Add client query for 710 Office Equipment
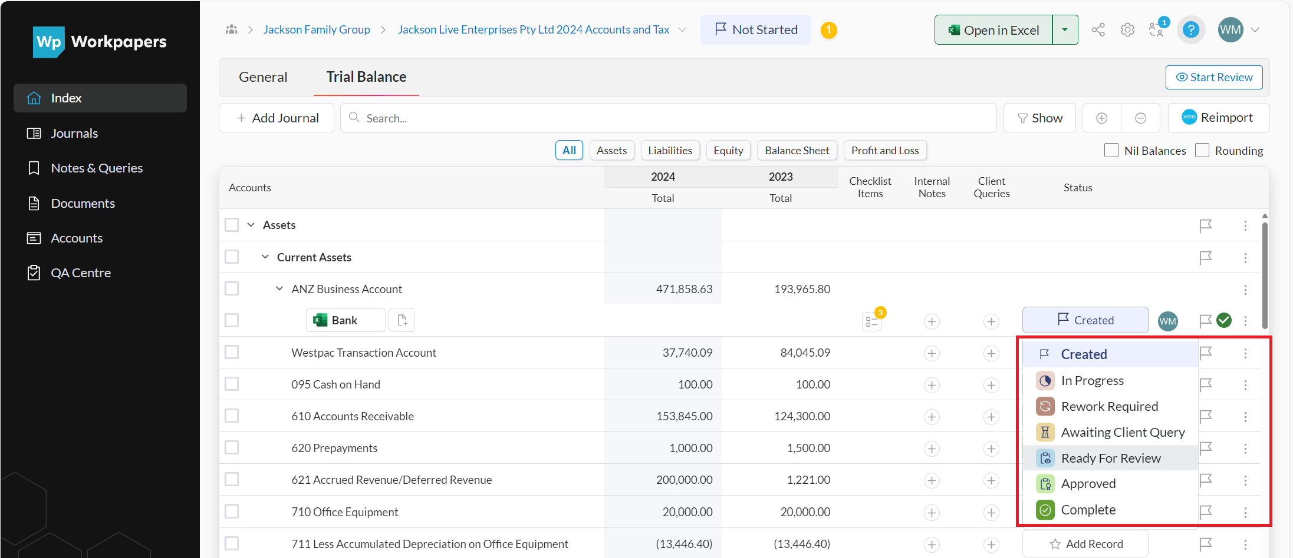 pos(991,513)
